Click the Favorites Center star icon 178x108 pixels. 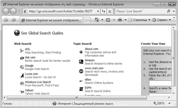(x=6, y=20)
